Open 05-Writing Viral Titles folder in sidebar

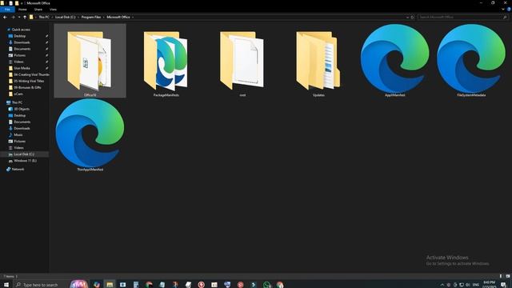29,81
